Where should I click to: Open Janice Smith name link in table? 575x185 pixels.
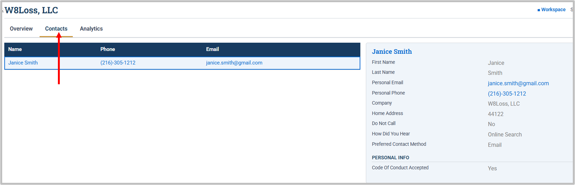click(x=23, y=63)
